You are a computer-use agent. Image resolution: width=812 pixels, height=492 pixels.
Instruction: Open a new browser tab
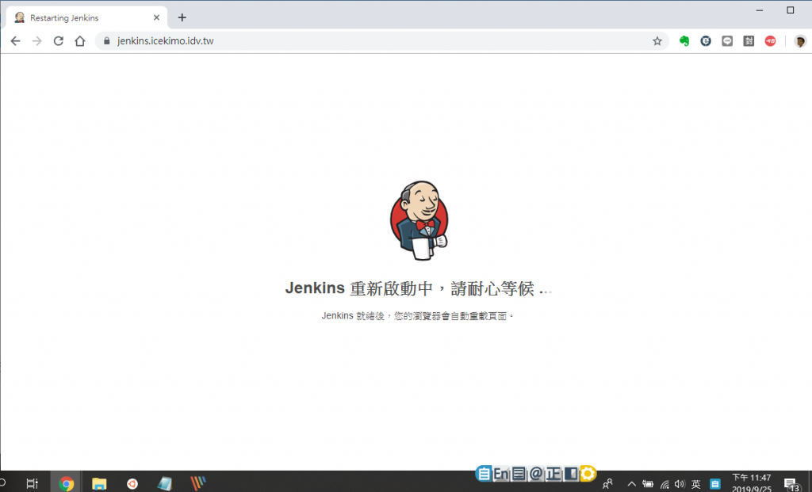pyautogui.click(x=182, y=17)
